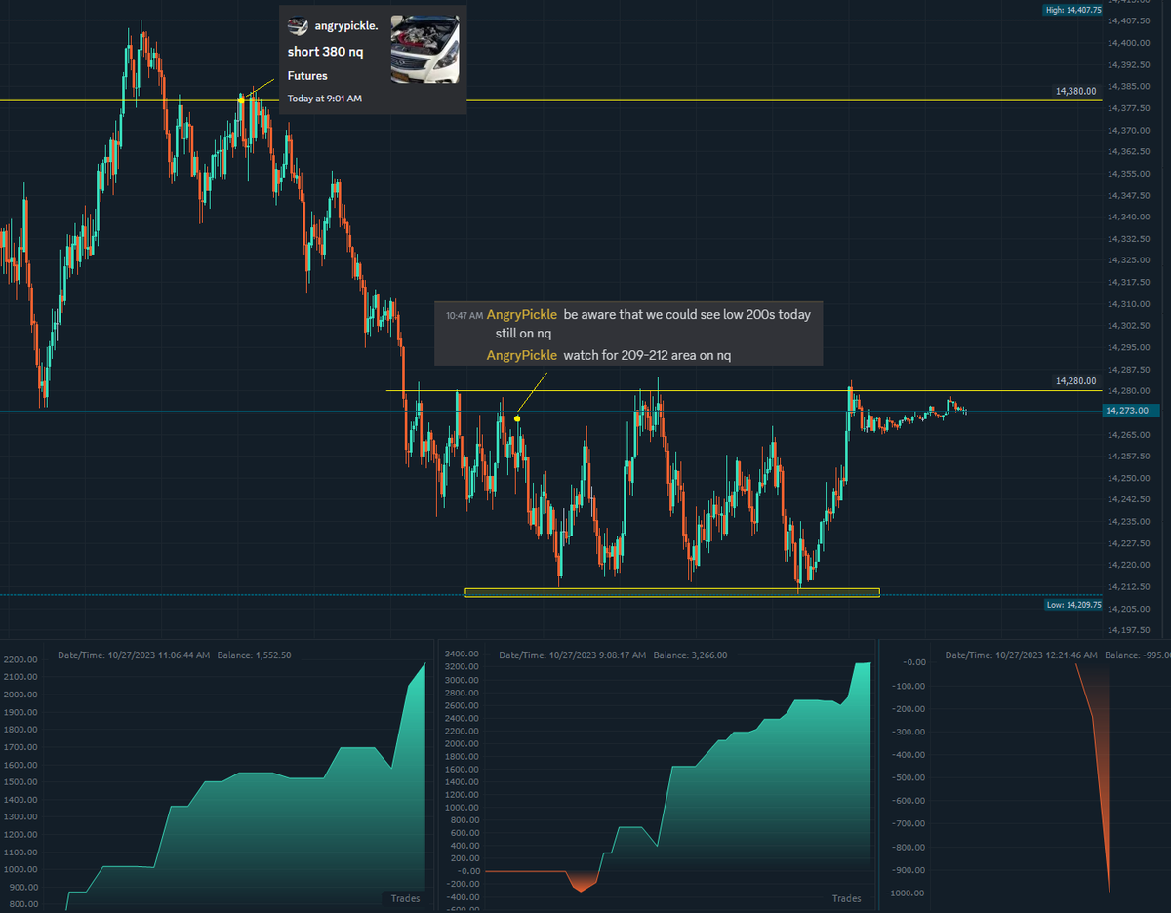Click the 14,400.00 price axis label
Screen dimensions: 1171x913
pyautogui.click(x=1127, y=43)
